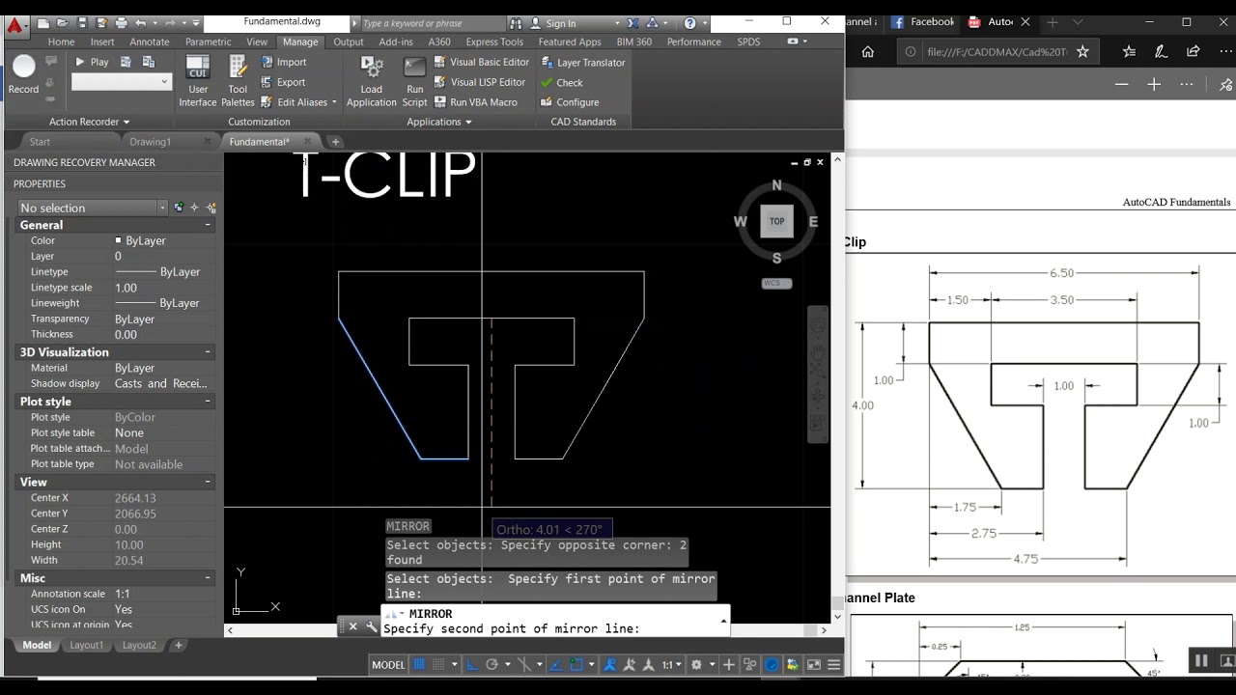Run the CAD Standards Check
The image size is (1236, 695).
pyautogui.click(x=561, y=83)
